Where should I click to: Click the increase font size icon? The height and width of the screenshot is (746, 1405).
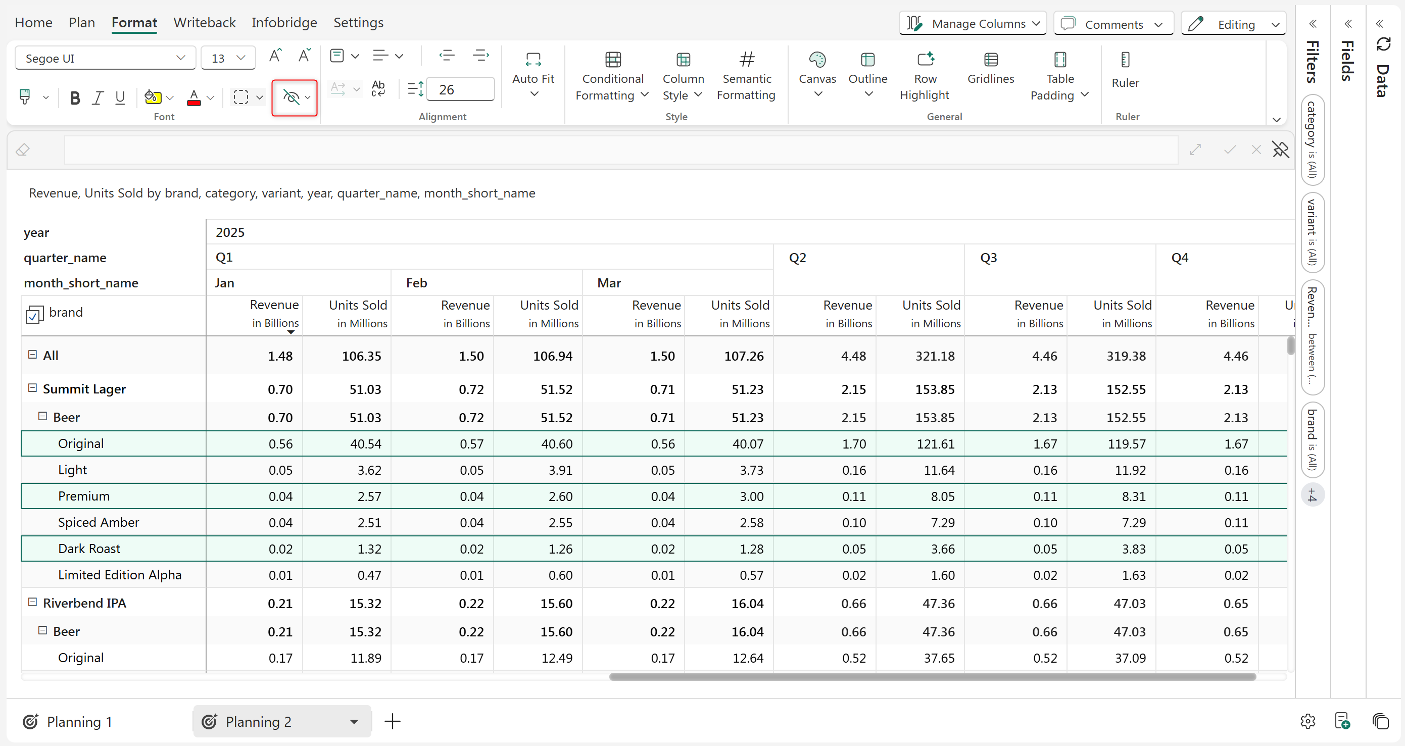pyautogui.click(x=275, y=56)
